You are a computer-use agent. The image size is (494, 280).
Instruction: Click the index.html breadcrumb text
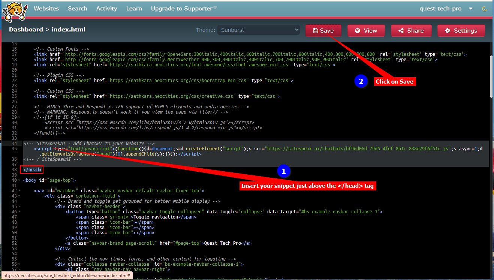point(69,29)
